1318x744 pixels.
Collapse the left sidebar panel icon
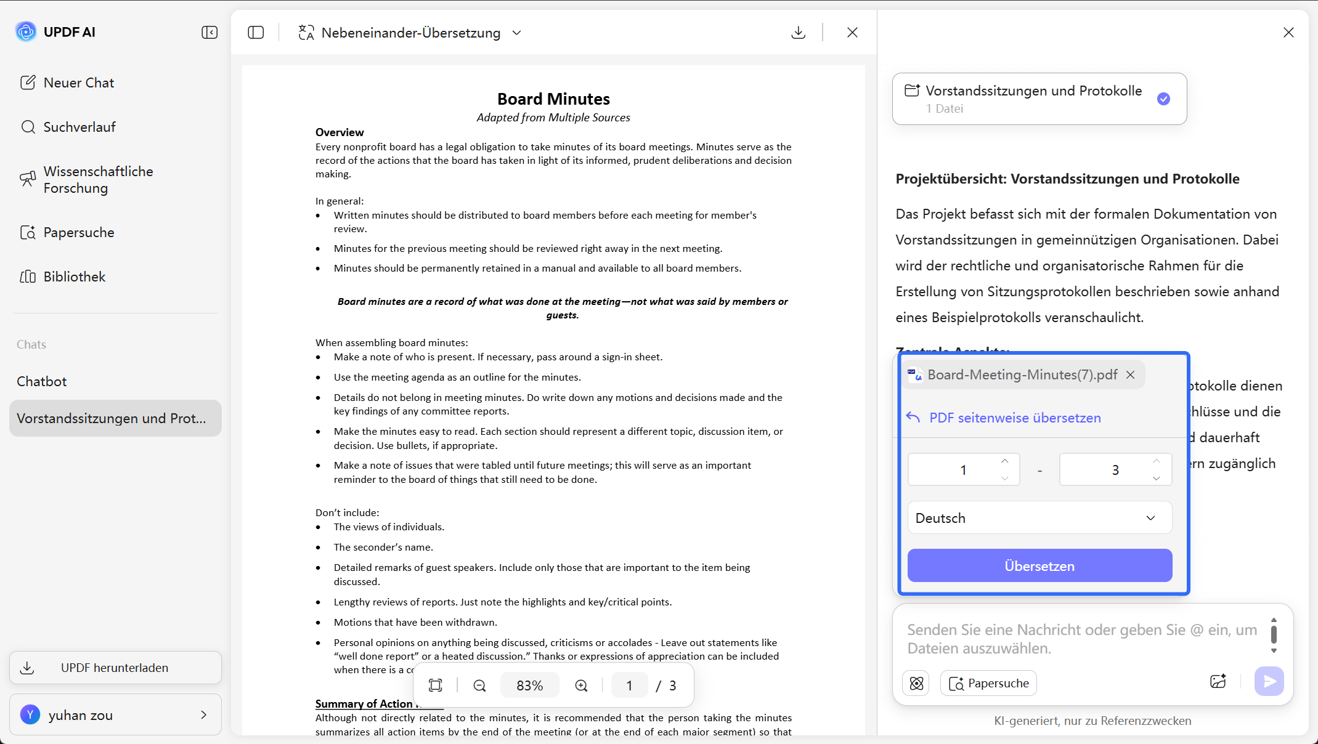pos(209,32)
